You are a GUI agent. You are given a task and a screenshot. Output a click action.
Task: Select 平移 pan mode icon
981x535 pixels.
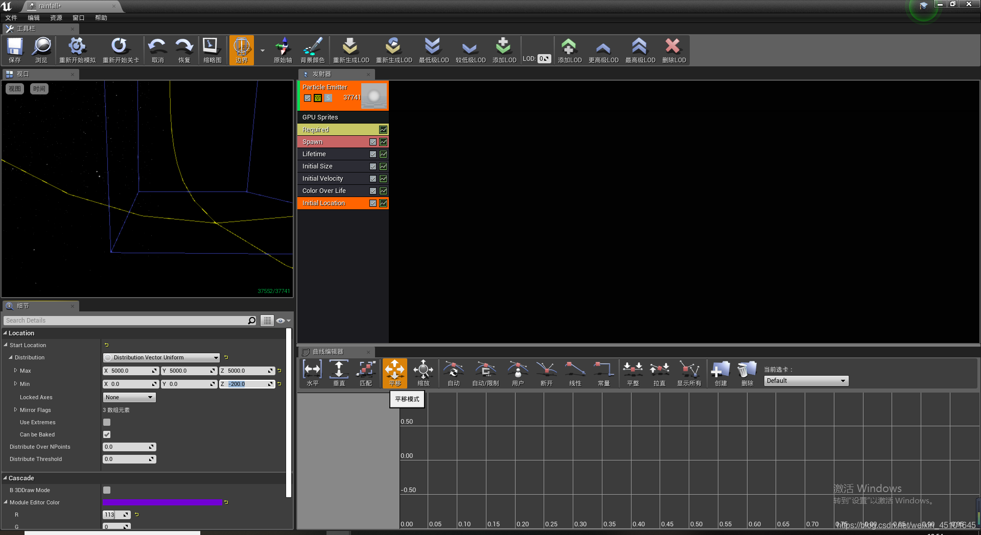[394, 373]
